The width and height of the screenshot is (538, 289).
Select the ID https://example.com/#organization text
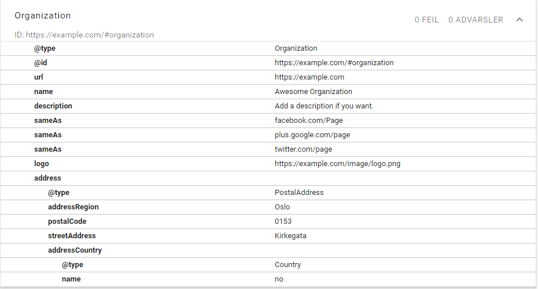click(x=84, y=35)
